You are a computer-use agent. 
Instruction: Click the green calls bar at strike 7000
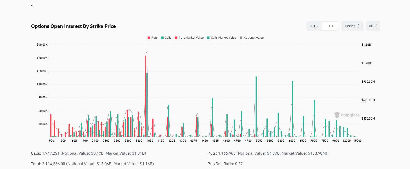[314, 118]
